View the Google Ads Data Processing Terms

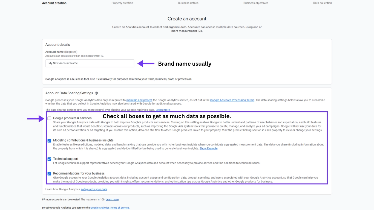232,100
